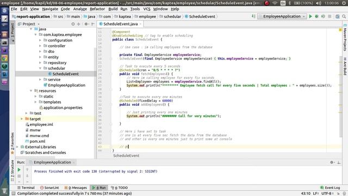
Task: Open Chrome from the Ubuntu launcher
Action: 4,58
